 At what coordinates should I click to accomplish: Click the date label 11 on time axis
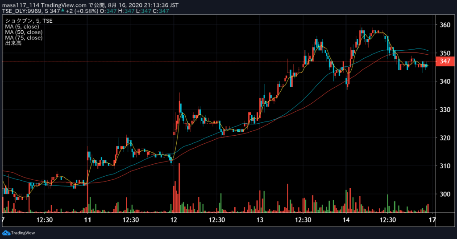[88, 220]
